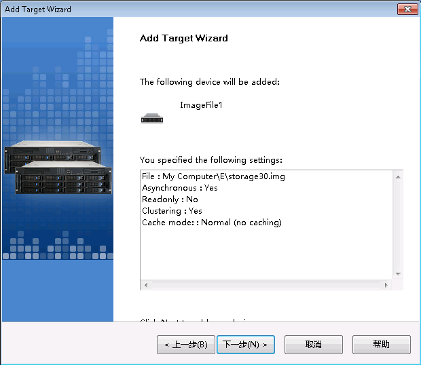Click horizontal scroll left arrow
The width and height of the screenshot is (421, 365).
tap(146, 285)
